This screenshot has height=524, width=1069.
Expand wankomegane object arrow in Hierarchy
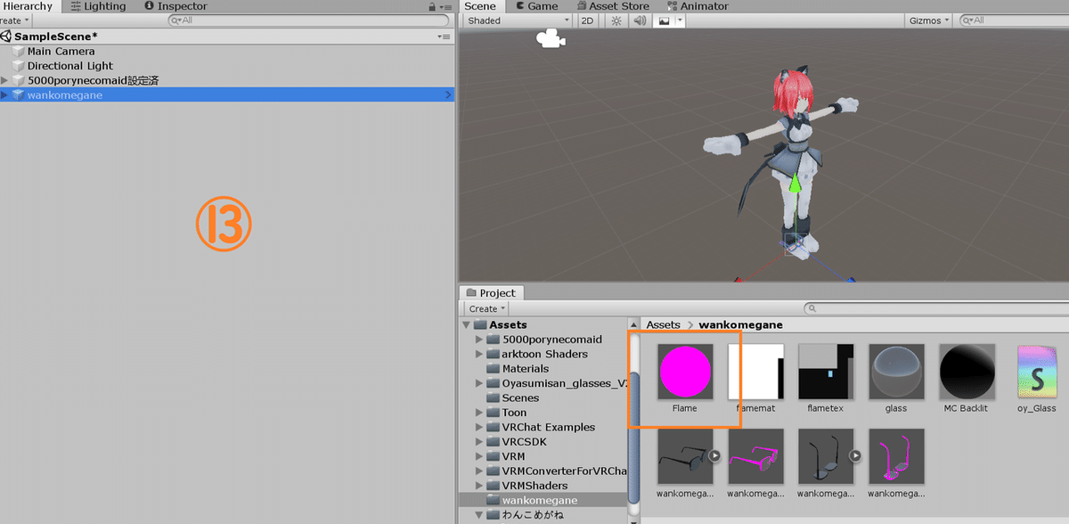(5, 94)
